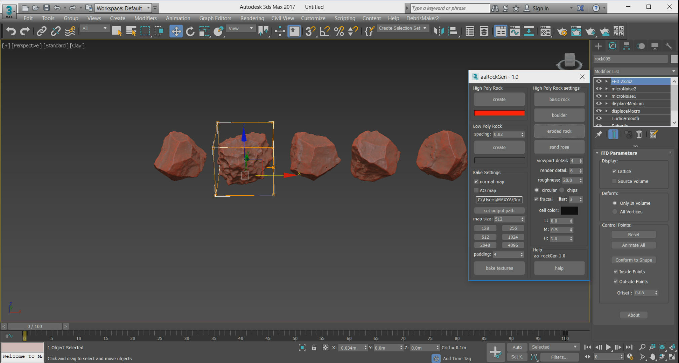Enable Source Volume checkbox
Viewport: 679px width, 363px height.
click(x=614, y=181)
